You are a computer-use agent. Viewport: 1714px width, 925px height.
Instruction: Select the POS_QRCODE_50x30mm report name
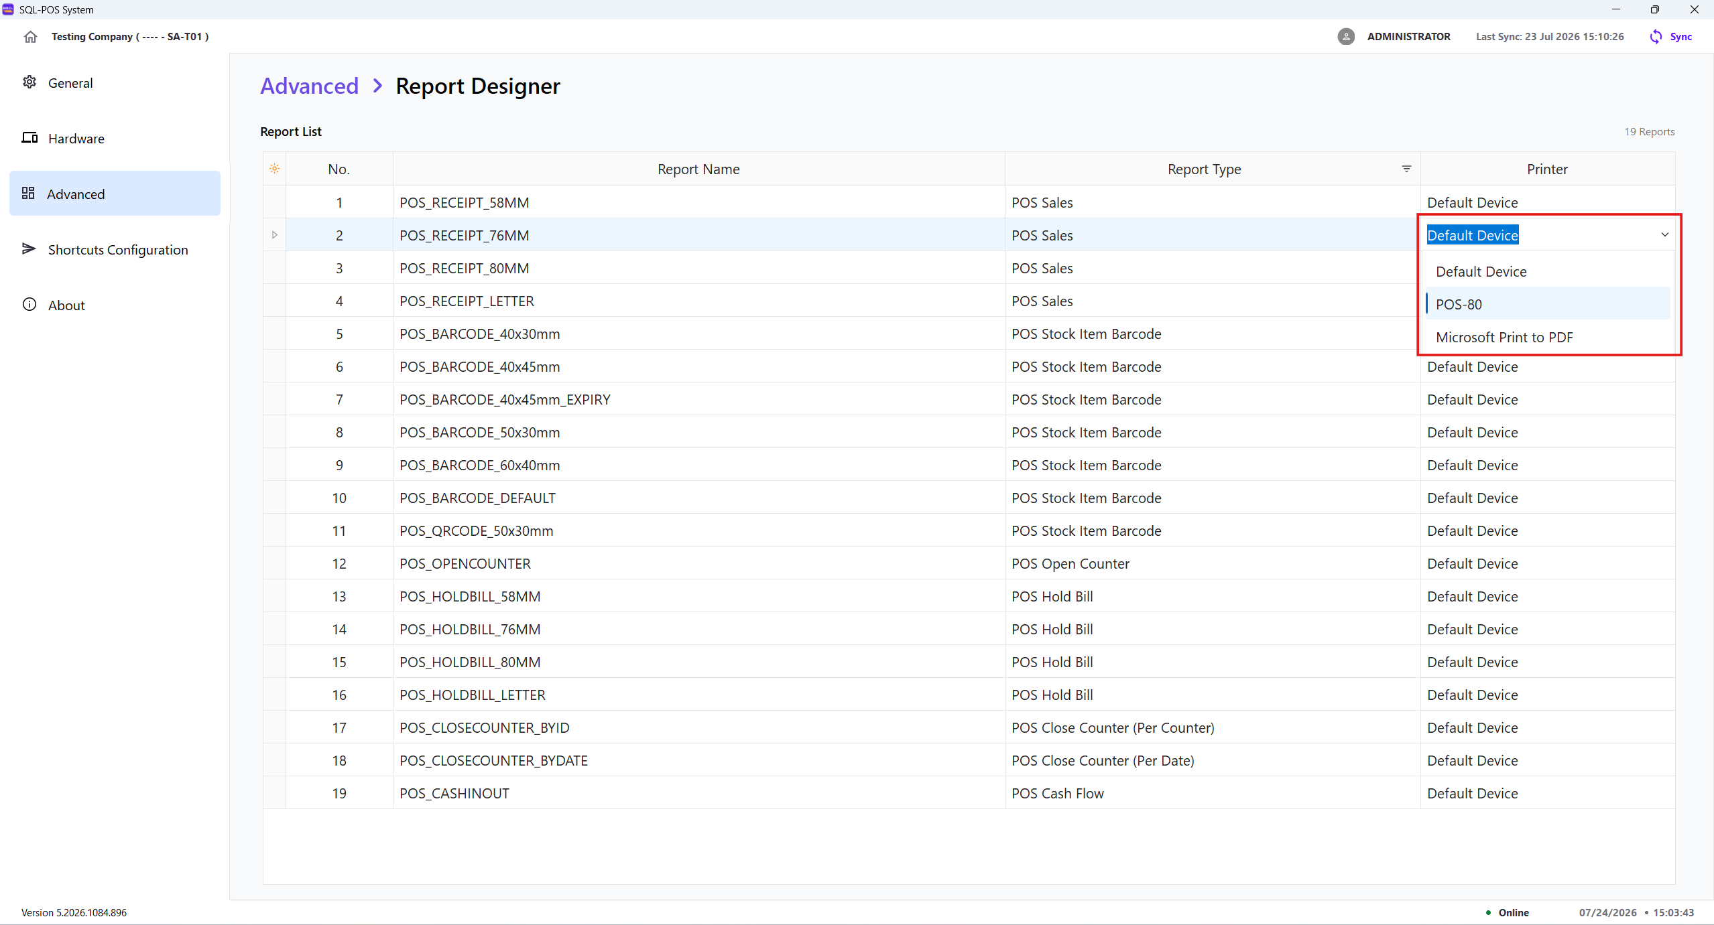(476, 530)
